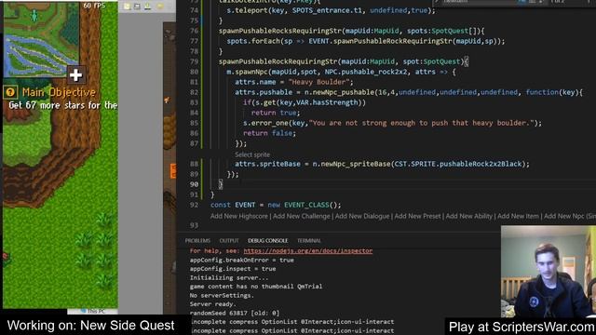Click "pushableRock2x2Black" on line 88
This screenshot has width=596, height=335.
[x=481, y=164]
